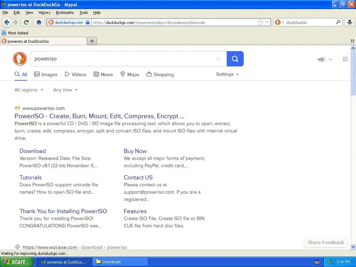Reload the page with the refresh icon
This screenshot has width=356, height=267.
click(x=26, y=22)
